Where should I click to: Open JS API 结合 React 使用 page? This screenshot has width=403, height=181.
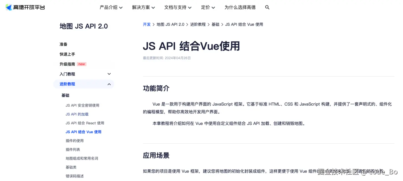click(85, 123)
